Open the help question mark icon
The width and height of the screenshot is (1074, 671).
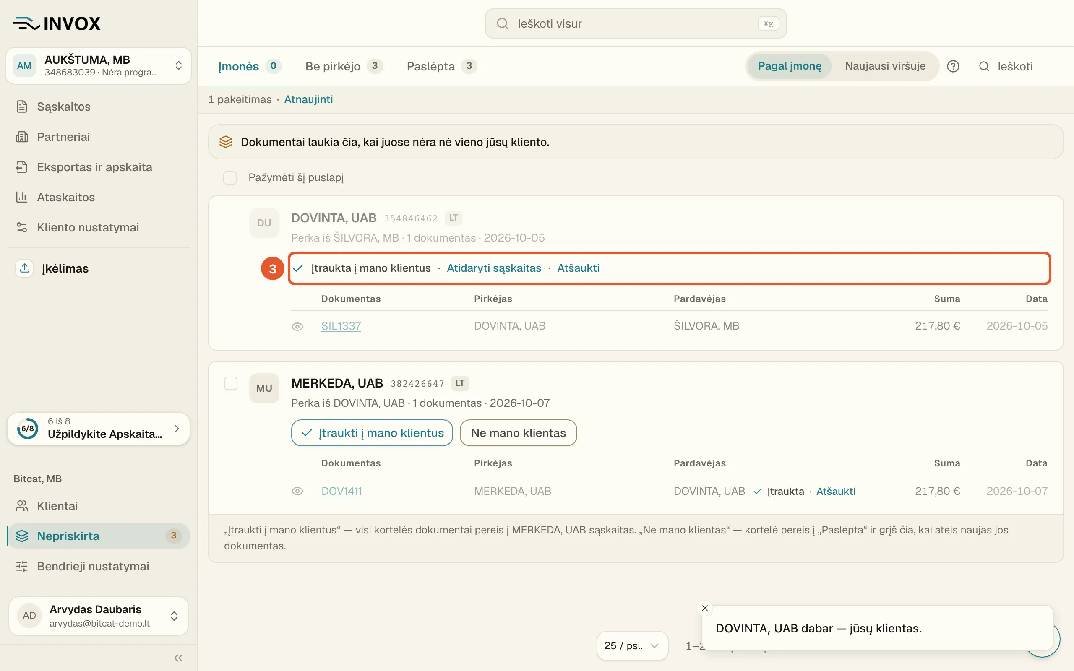tap(953, 66)
